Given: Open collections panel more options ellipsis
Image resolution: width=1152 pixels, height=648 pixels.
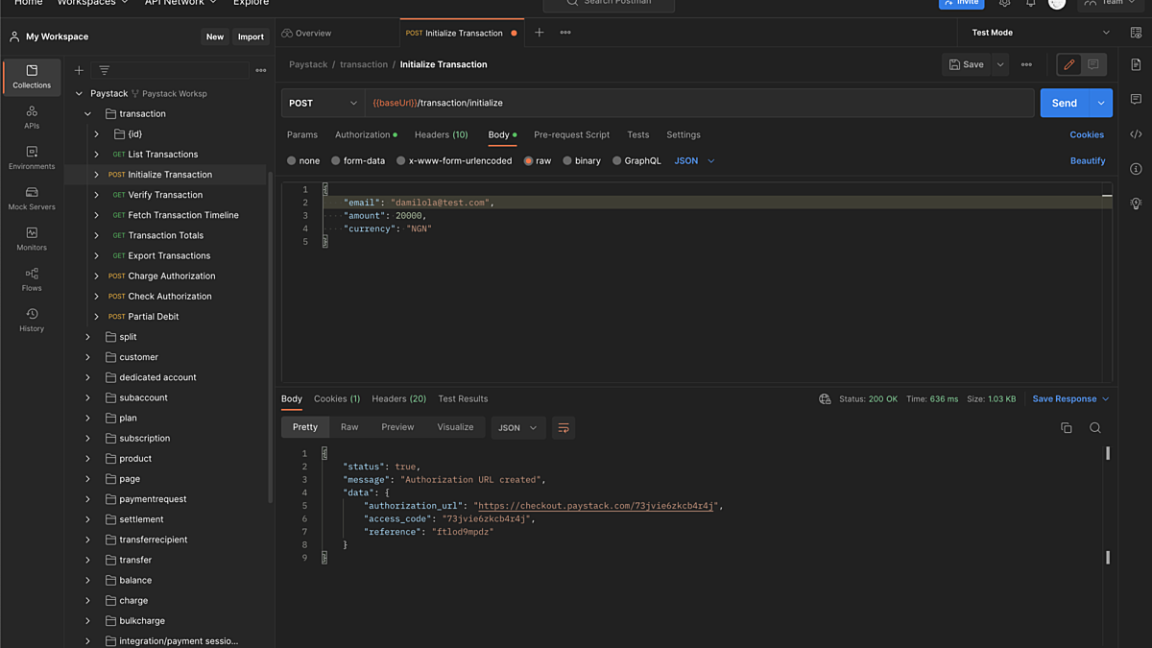Looking at the screenshot, I should [x=260, y=70].
